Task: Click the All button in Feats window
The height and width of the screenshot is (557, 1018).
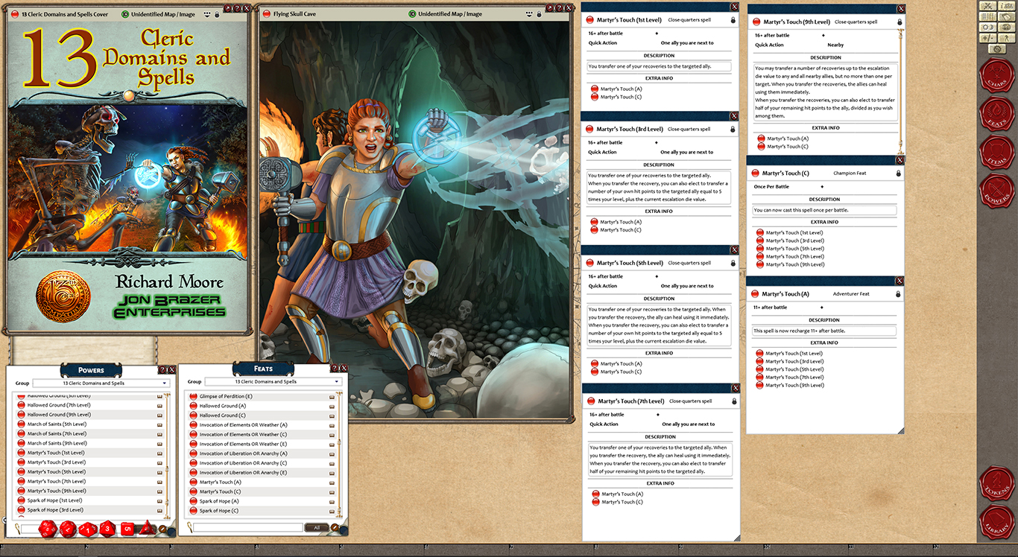Action: [316, 527]
